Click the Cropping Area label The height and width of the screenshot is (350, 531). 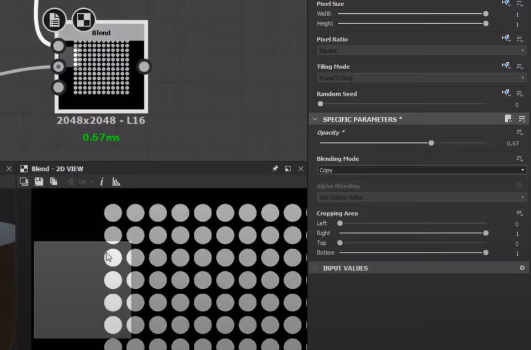pyautogui.click(x=337, y=213)
